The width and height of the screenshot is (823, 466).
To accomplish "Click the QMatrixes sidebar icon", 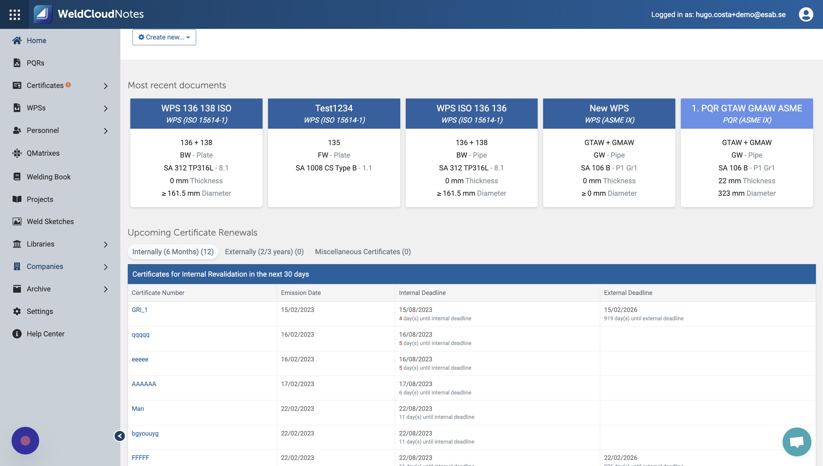I will pos(17,153).
